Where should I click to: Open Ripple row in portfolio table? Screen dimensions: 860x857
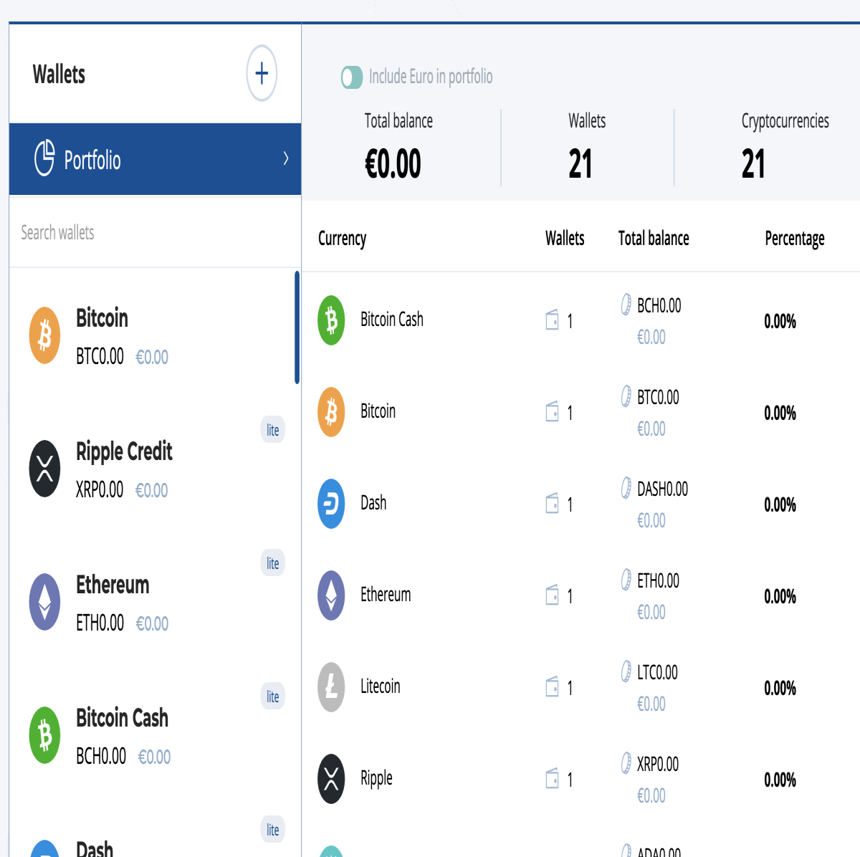pos(581,779)
